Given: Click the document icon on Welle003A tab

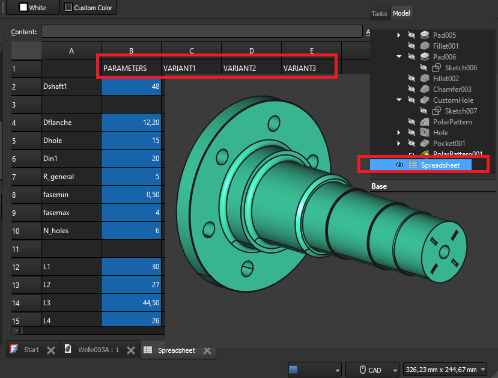Looking at the screenshot, I should coord(68,349).
